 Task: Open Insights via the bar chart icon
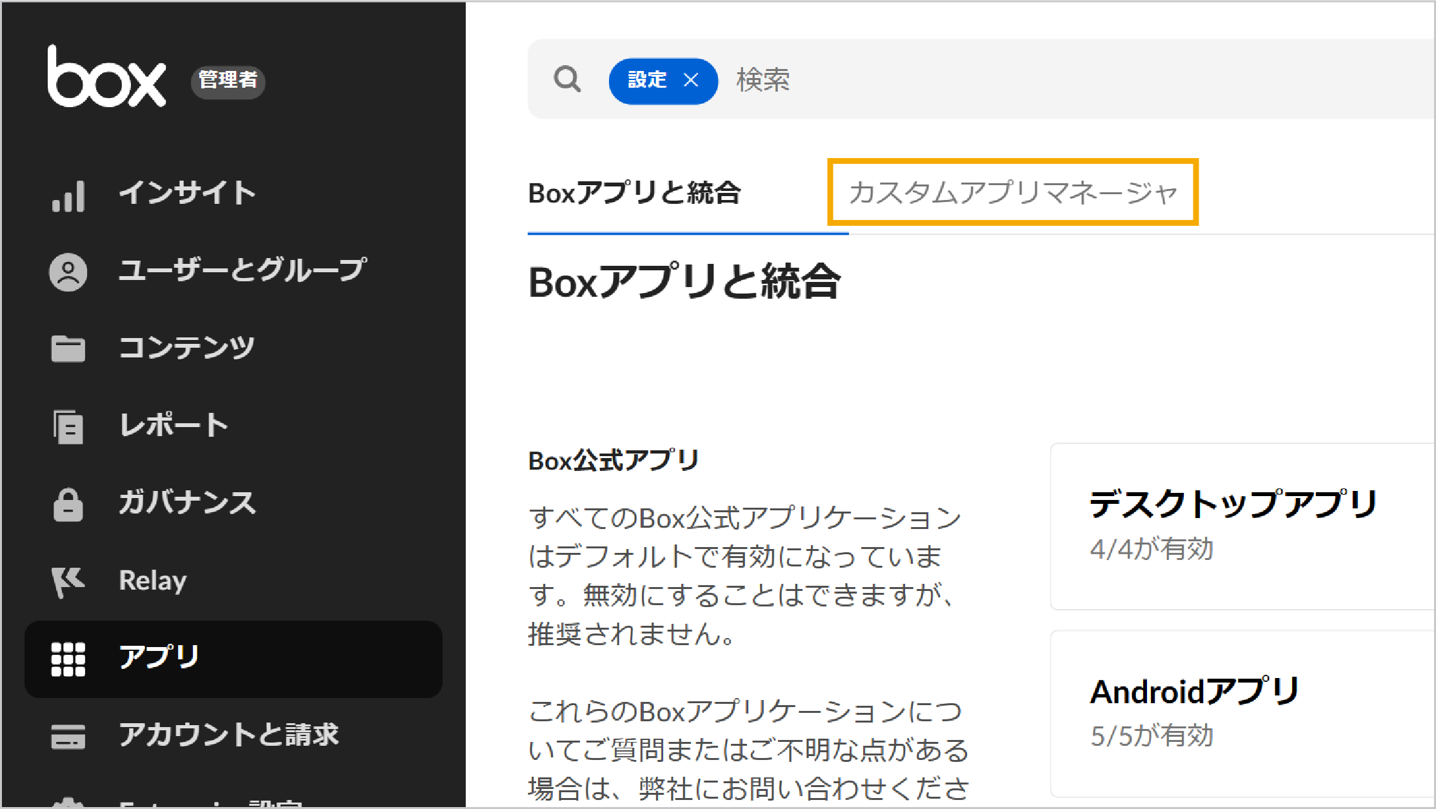(x=68, y=195)
